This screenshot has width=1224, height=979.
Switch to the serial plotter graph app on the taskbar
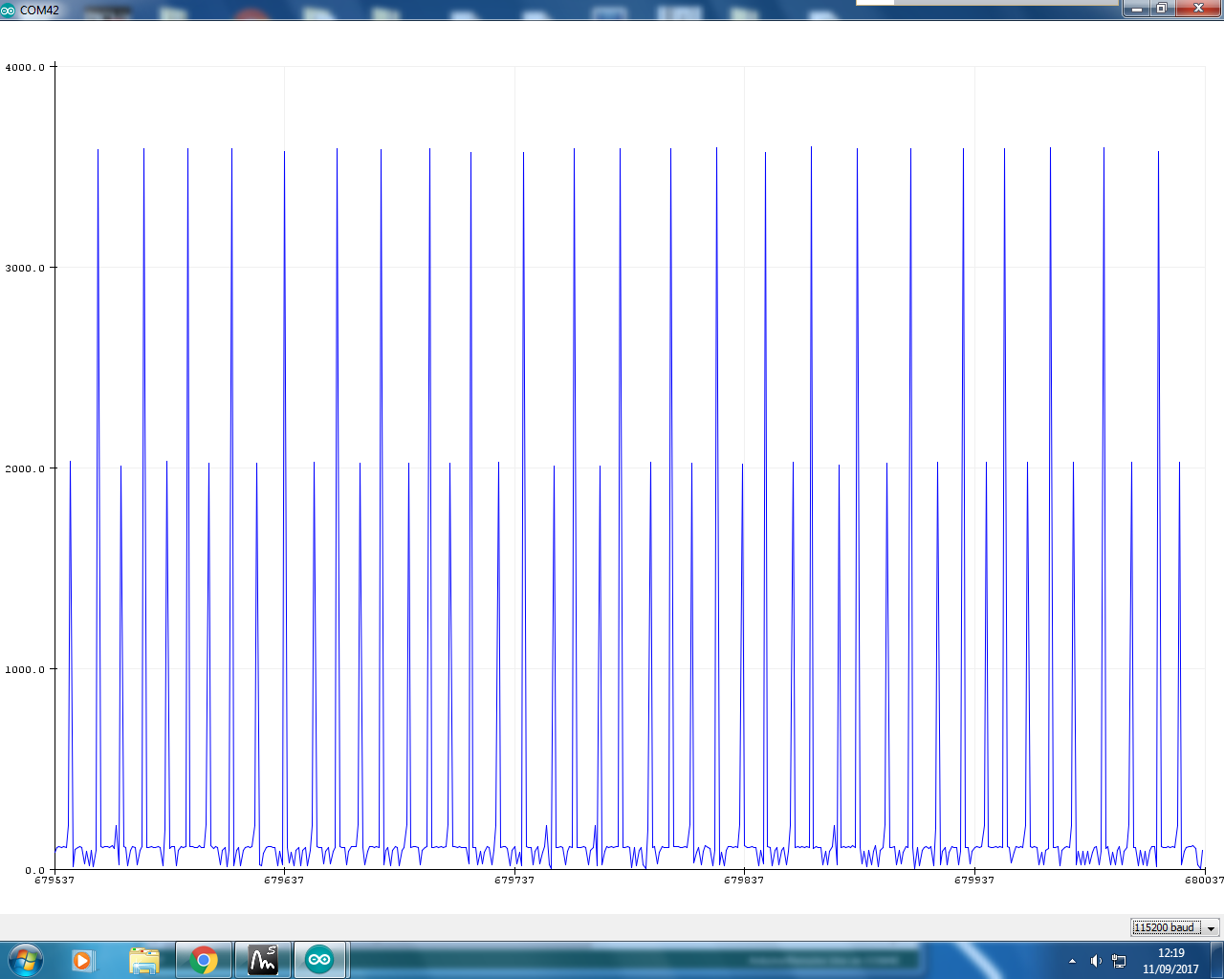(x=262, y=960)
